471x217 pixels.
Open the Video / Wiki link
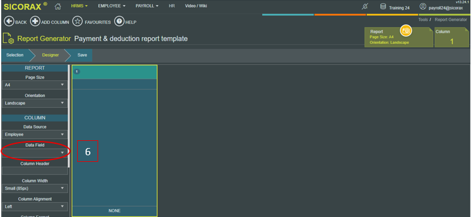[x=196, y=6]
